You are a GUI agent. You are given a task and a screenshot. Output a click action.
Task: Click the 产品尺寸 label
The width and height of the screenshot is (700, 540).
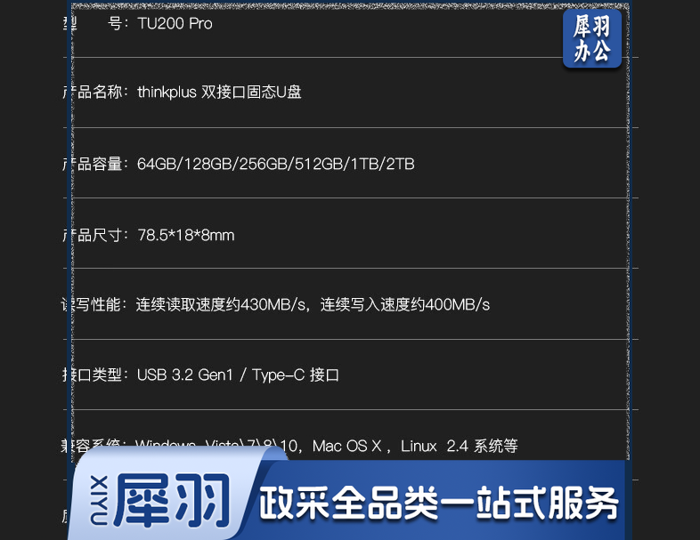(94, 235)
